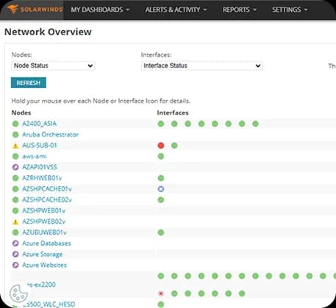
Task: Click the Refresh button
Action: [29, 83]
